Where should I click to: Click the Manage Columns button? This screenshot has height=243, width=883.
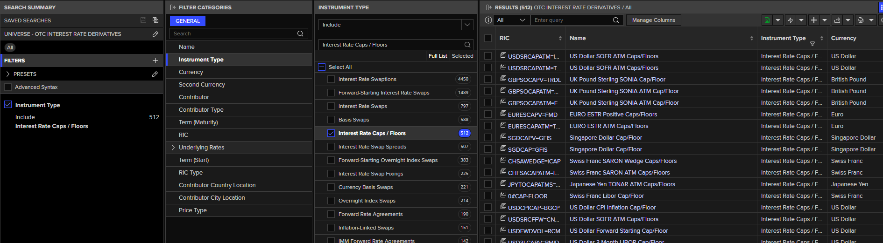click(653, 20)
